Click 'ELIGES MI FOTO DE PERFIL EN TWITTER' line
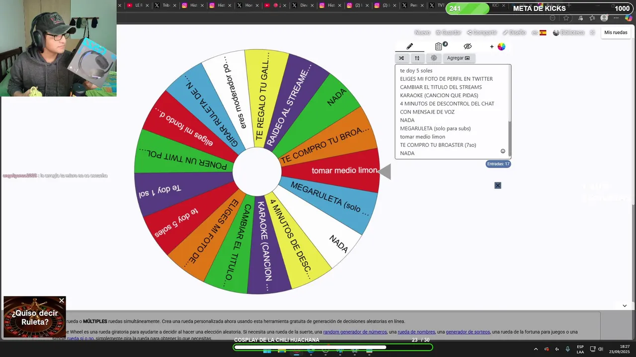The image size is (636, 357). tap(446, 79)
